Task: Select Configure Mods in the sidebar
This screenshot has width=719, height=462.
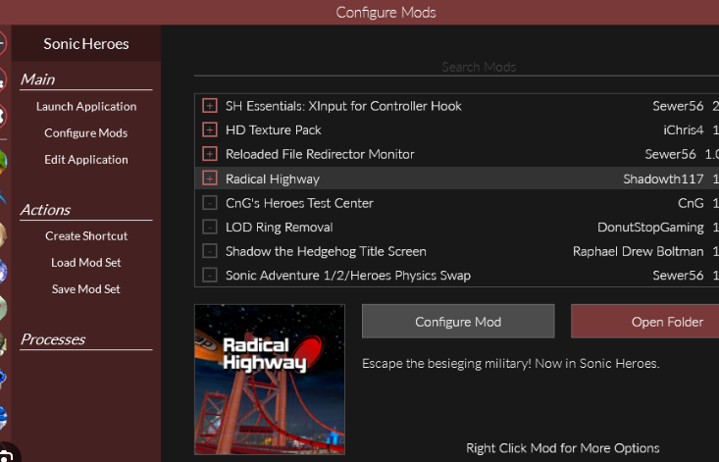Action: 86,132
